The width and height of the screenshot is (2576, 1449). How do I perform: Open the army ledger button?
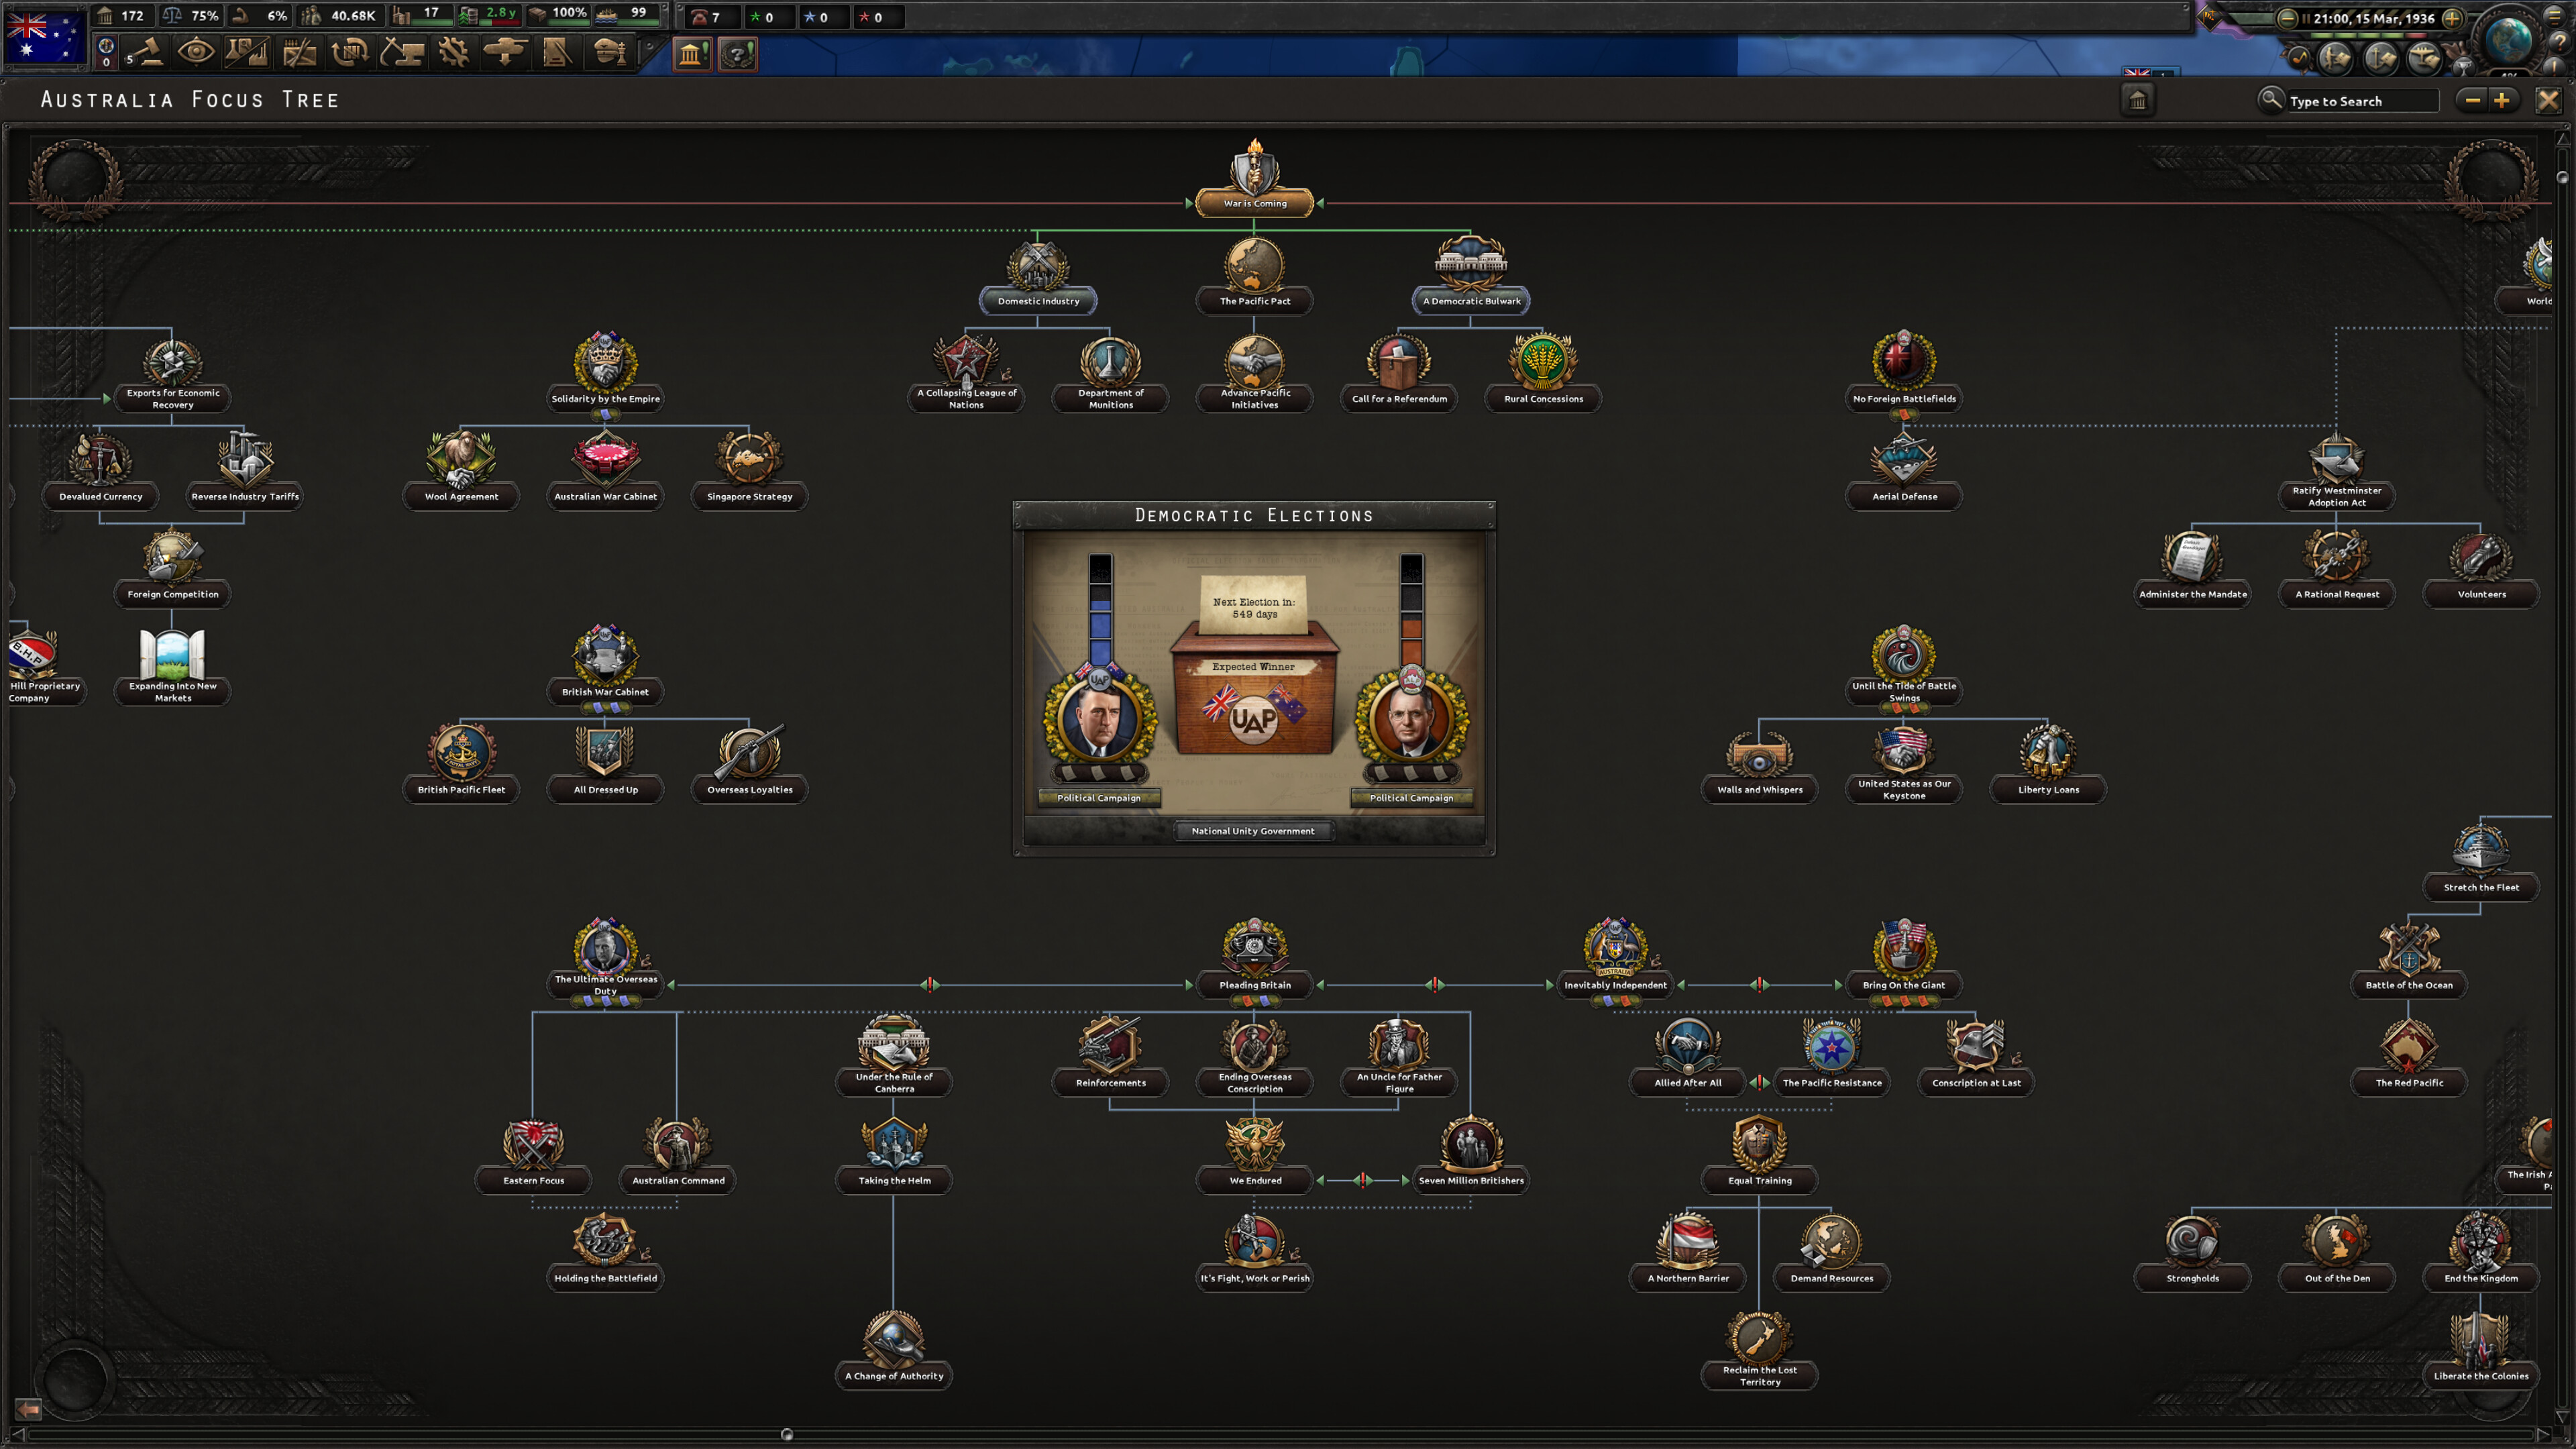(2335, 58)
